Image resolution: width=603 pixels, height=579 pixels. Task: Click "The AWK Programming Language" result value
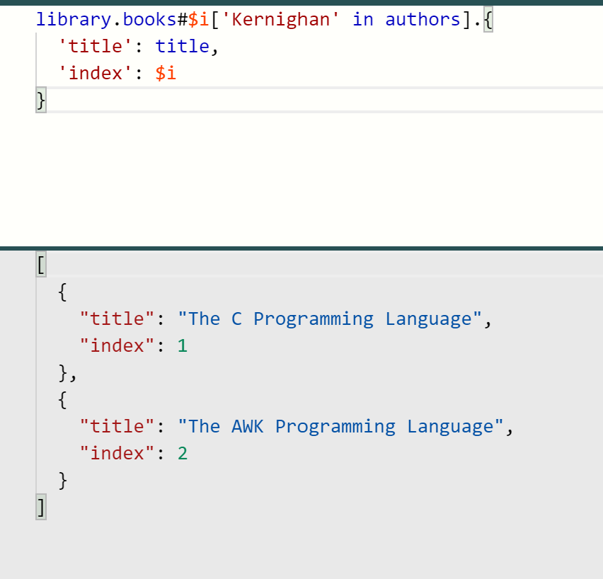(x=340, y=426)
